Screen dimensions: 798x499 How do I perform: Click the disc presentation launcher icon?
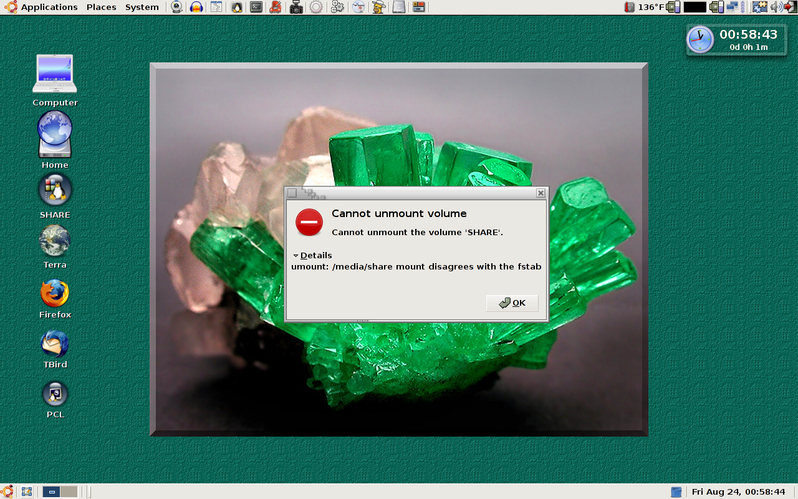[358, 7]
